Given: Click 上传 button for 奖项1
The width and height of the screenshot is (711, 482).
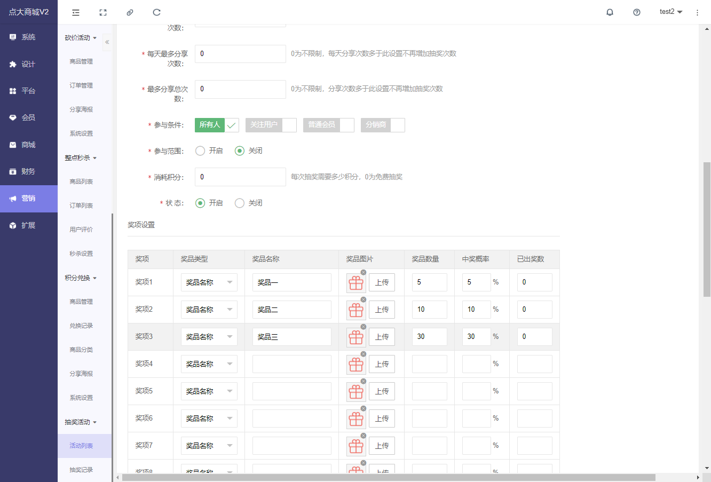Looking at the screenshot, I should 382,283.
